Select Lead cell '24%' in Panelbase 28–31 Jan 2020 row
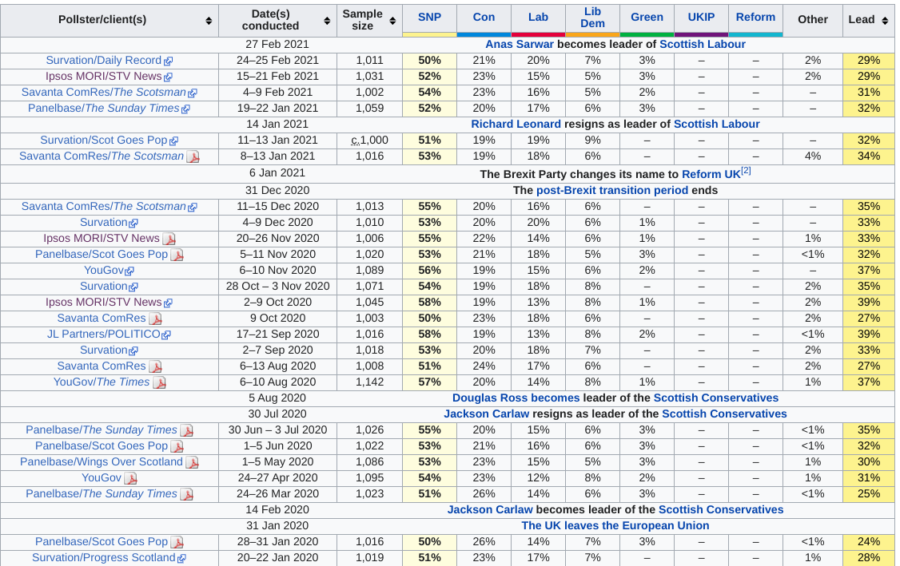900x566 pixels. pos(869,541)
